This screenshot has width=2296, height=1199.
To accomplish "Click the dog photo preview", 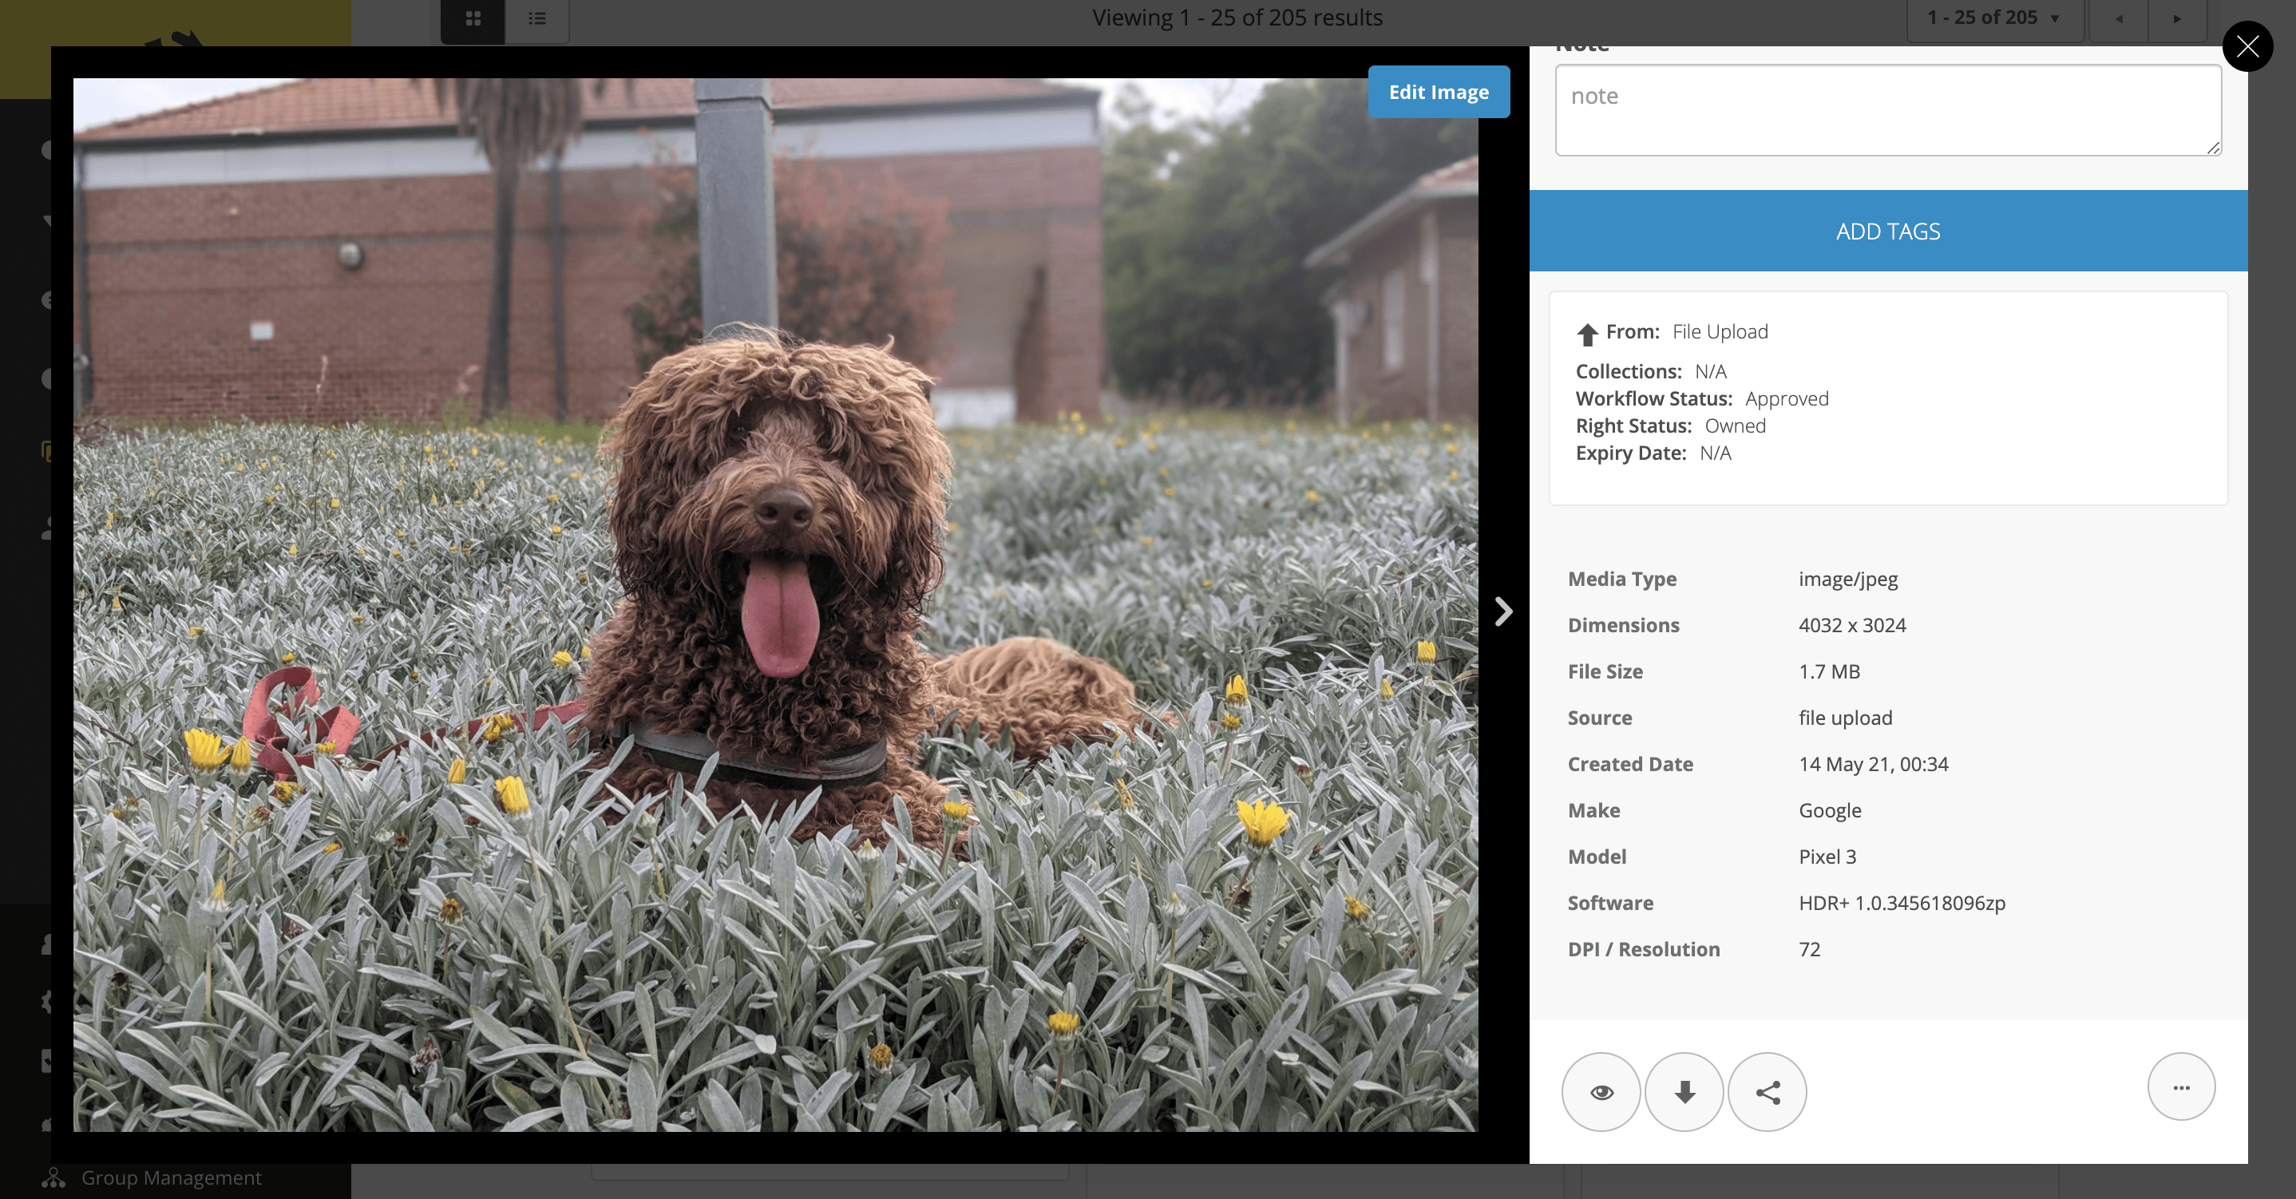I will click(x=775, y=604).
